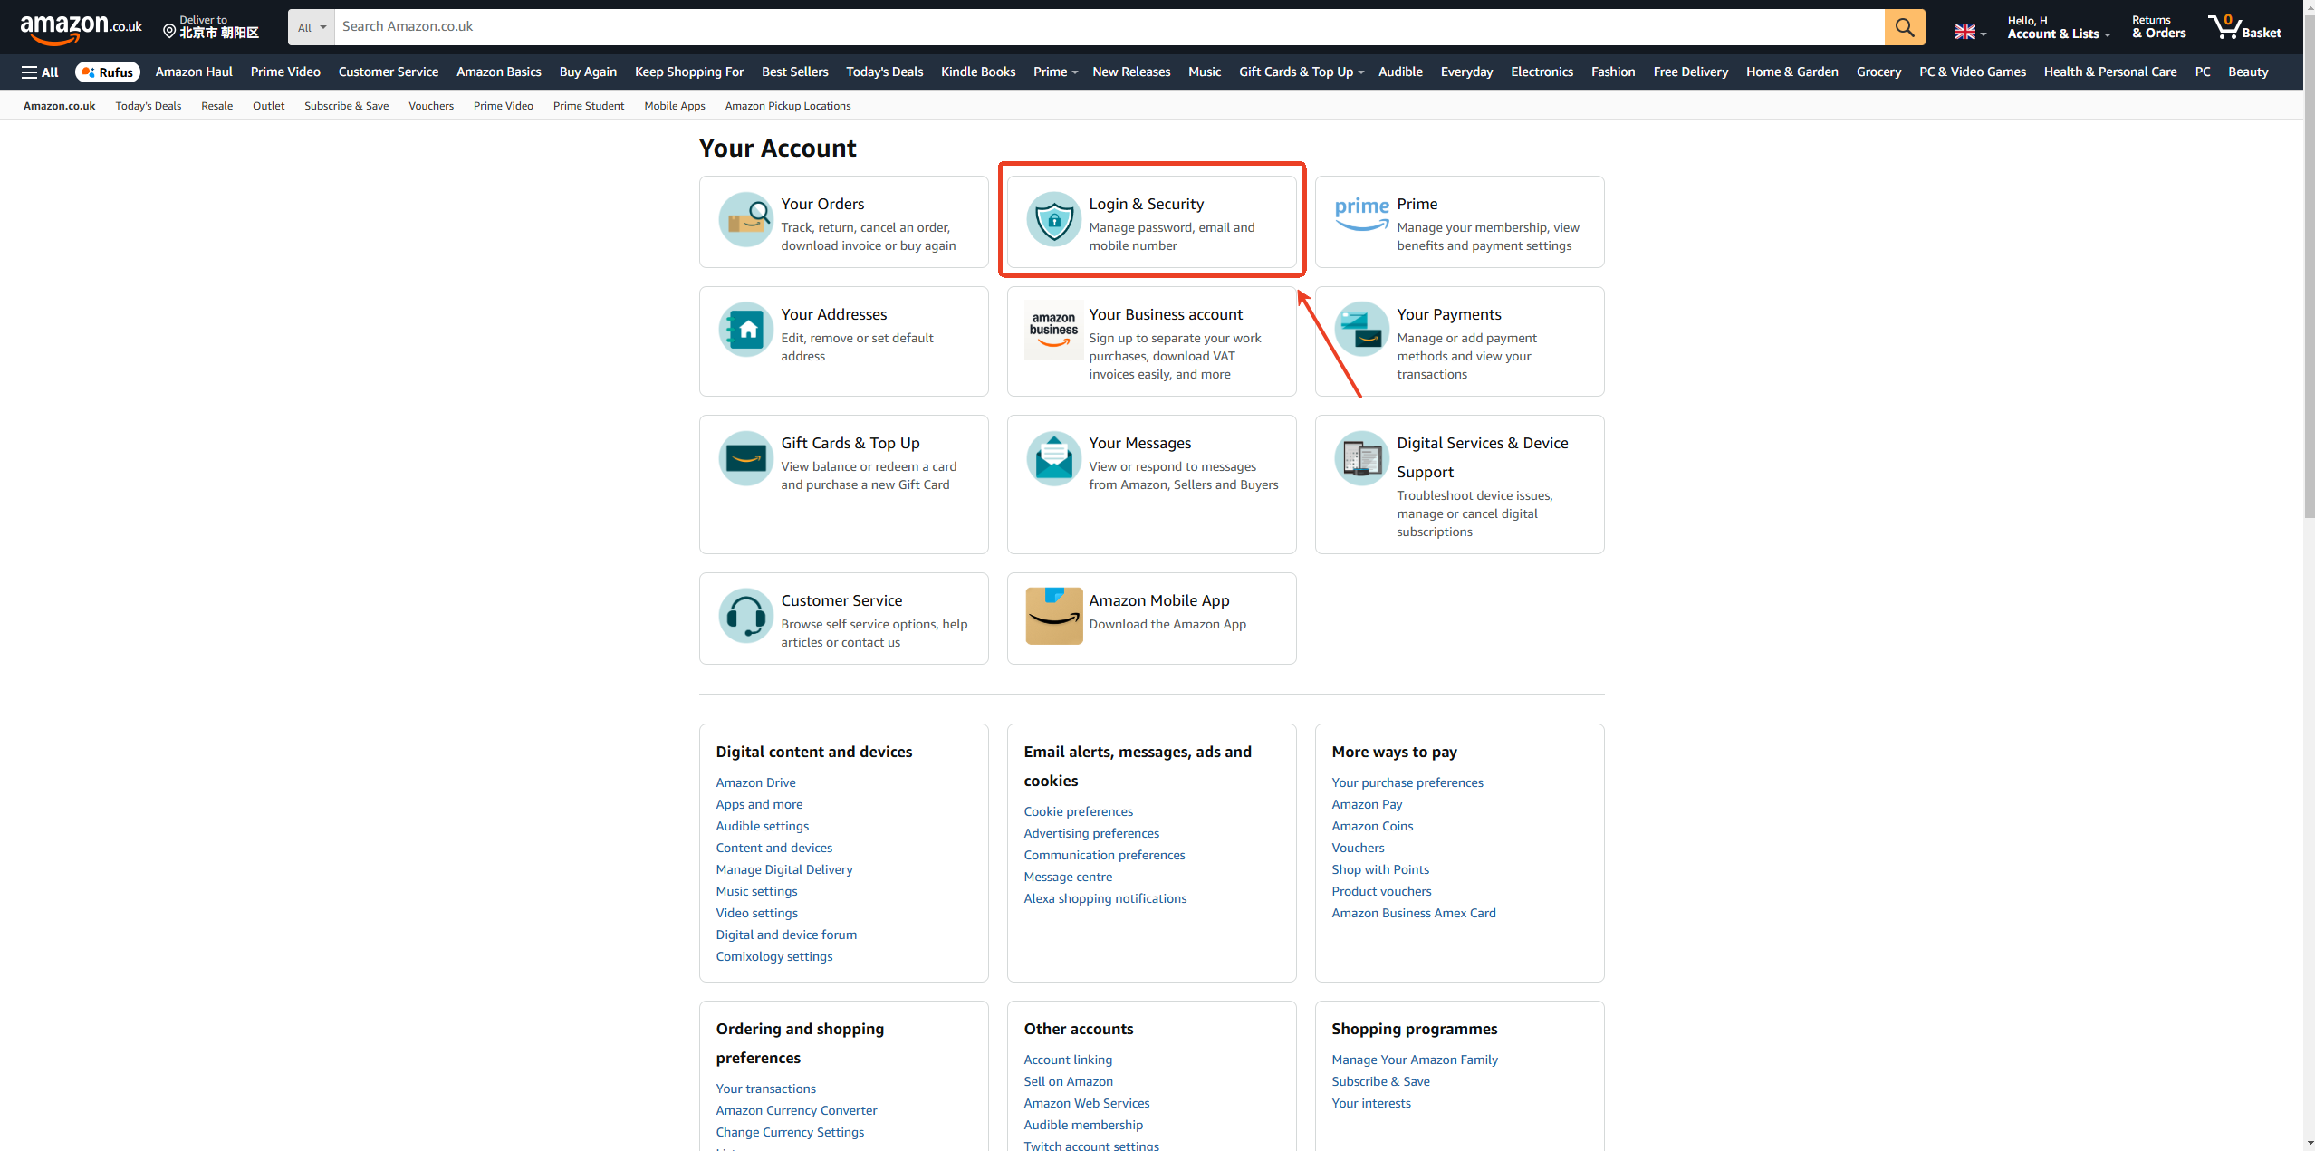Click the Prime logo icon

click(1361, 214)
